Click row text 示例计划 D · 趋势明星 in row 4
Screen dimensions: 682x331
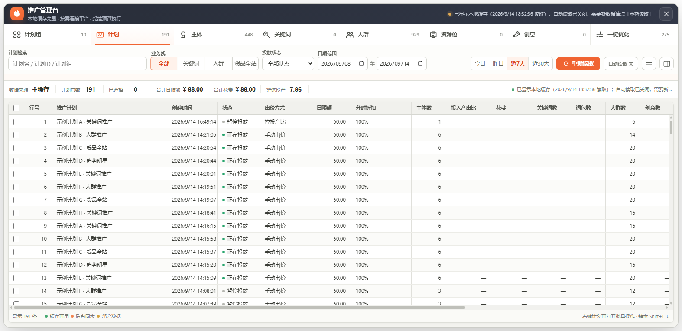(x=82, y=161)
